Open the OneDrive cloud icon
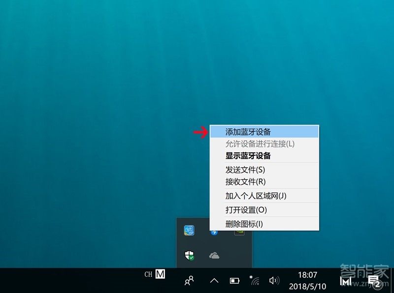Viewport: 394px width, 293px height. tap(213, 256)
